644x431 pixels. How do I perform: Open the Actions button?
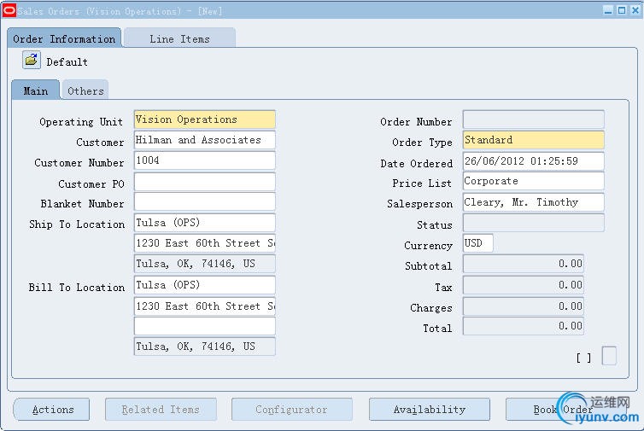(x=52, y=410)
